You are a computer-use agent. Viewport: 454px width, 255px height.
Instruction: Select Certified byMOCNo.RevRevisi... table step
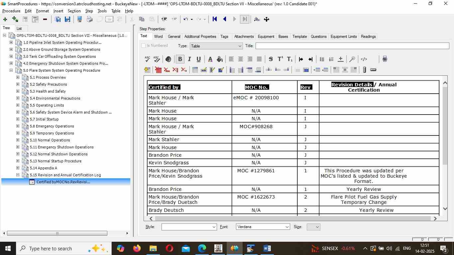click(63, 182)
